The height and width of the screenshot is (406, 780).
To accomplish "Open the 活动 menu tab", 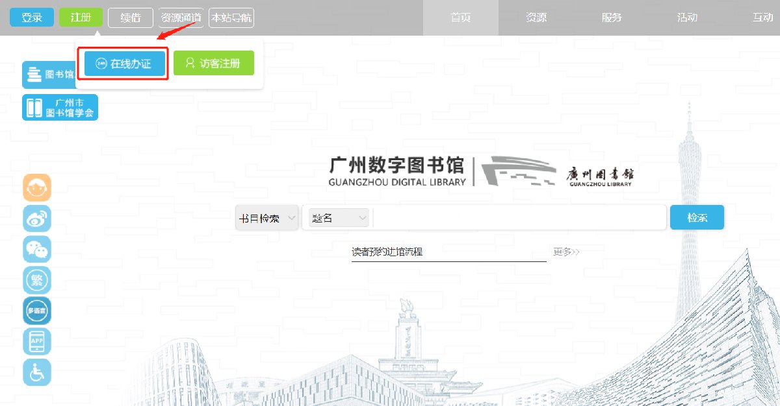I will point(687,18).
